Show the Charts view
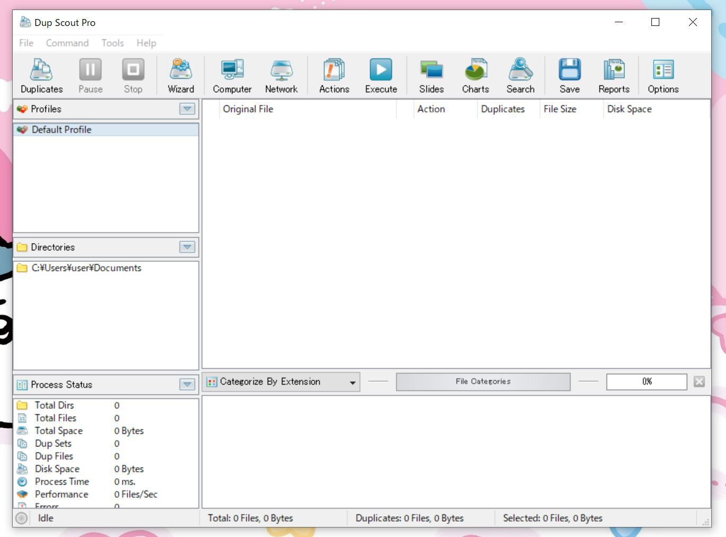 (475, 76)
